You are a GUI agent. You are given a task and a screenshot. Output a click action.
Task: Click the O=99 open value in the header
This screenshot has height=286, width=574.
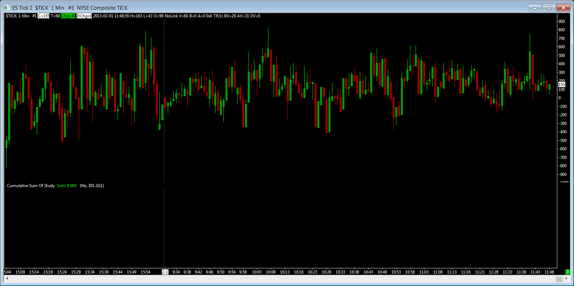click(x=158, y=16)
